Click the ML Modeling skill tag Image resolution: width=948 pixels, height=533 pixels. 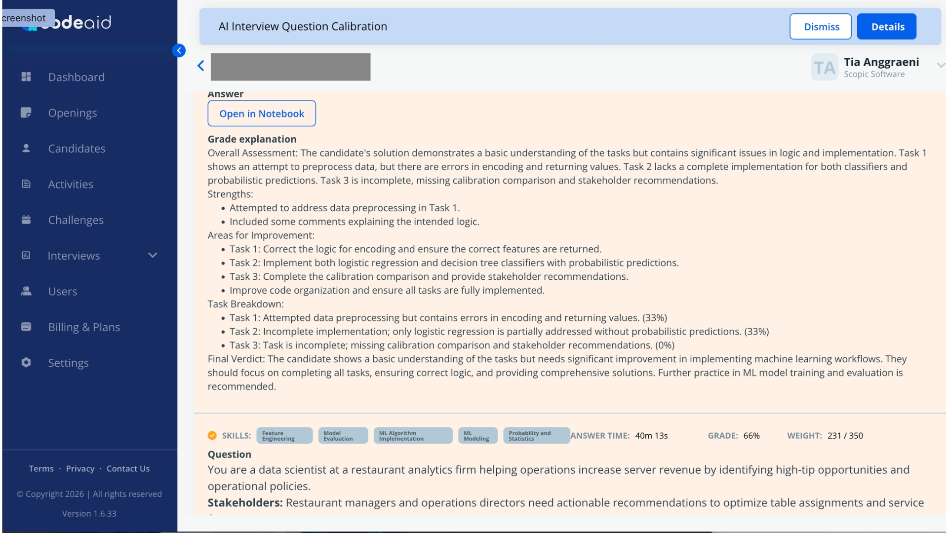[477, 435]
